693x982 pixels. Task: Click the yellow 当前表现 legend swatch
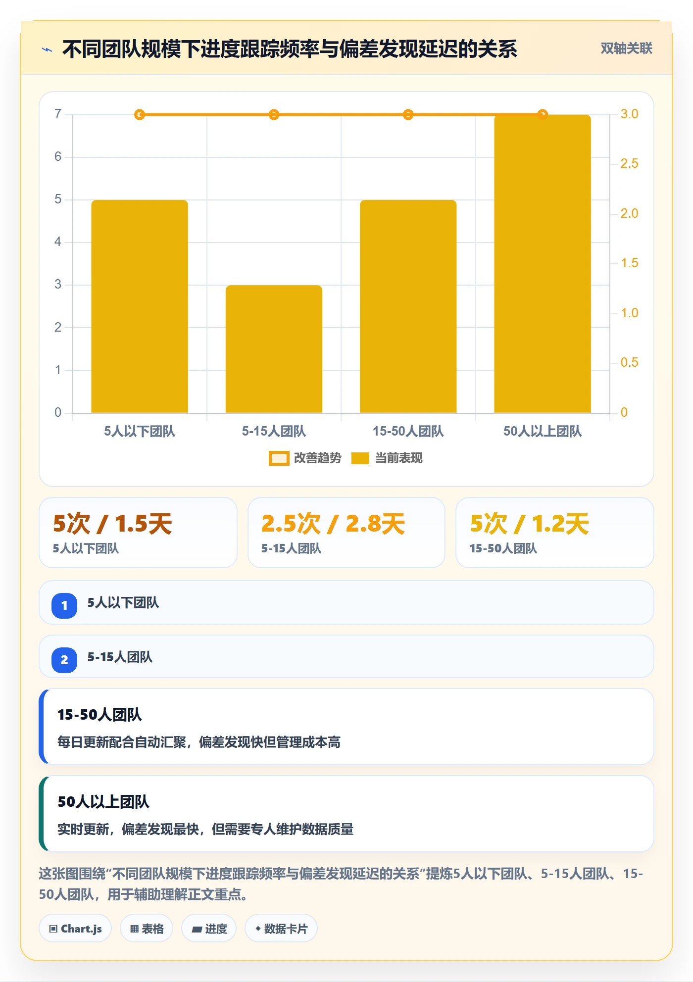[x=360, y=458]
